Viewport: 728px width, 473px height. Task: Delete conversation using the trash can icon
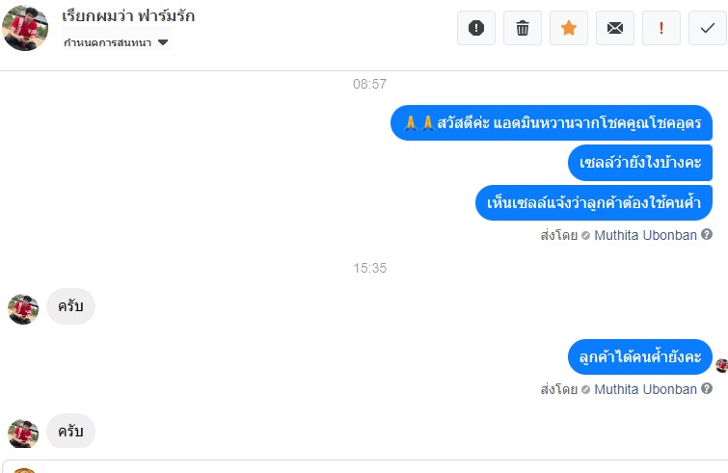click(523, 28)
